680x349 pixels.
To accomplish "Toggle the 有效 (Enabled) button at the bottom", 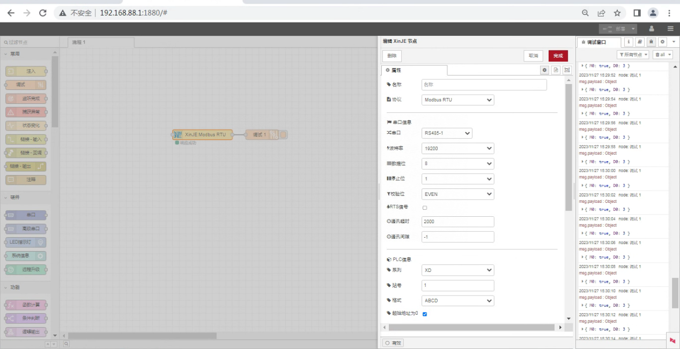I will tap(393, 343).
